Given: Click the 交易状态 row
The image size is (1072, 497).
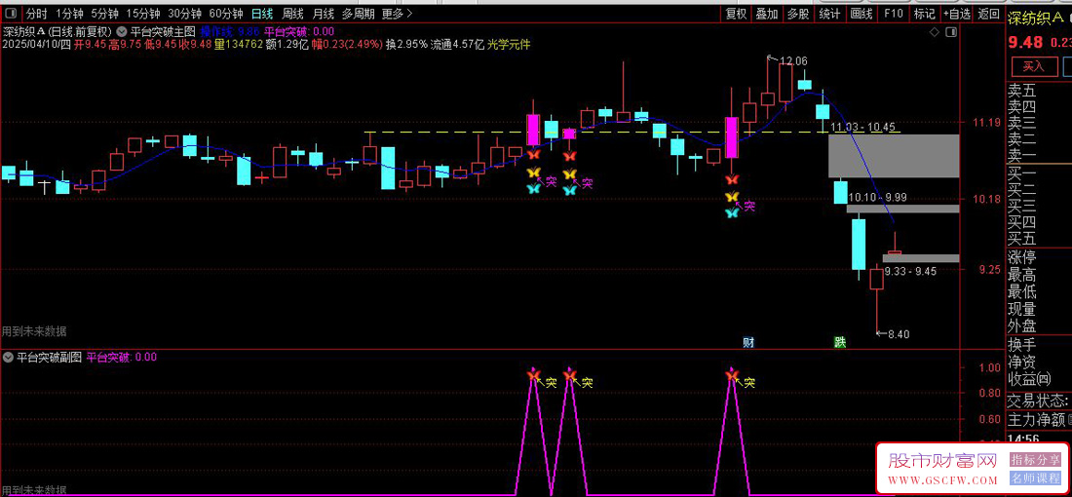Looking at the screenshot, I should [x=1039, y=400].
